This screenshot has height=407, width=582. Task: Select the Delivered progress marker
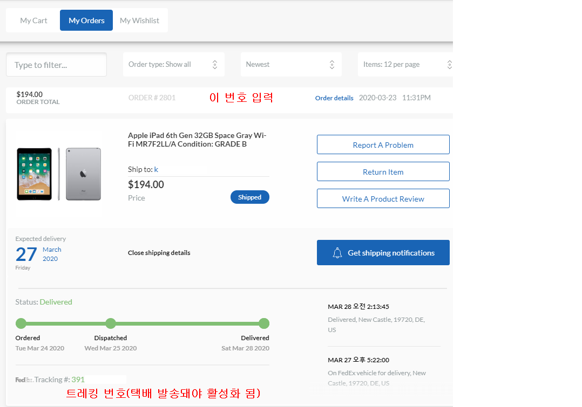tap(264, 323)
